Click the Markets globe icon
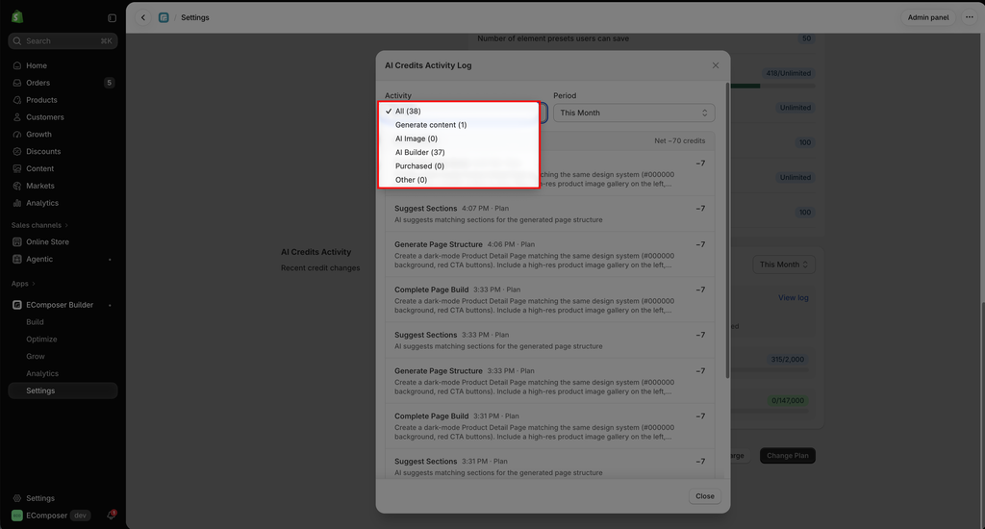Screen dimensions: 985x529 (17, 186)
